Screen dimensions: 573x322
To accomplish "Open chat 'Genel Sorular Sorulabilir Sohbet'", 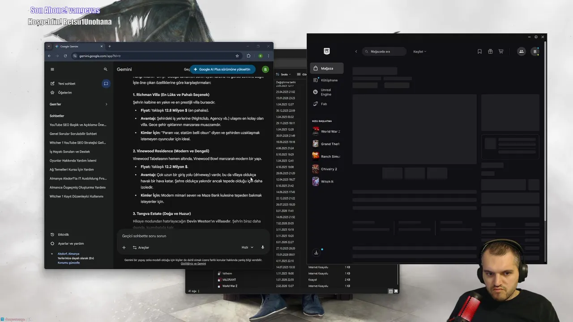I will pos(73,134).
